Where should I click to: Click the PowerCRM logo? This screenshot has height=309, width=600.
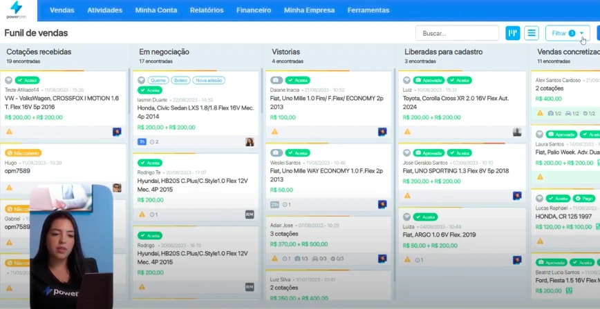pos(17,10)
